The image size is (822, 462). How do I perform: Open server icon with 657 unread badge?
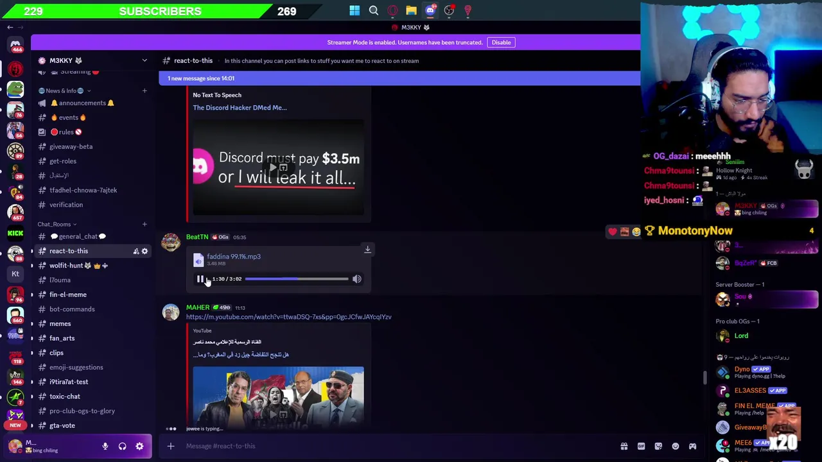[x=15, y=211]
